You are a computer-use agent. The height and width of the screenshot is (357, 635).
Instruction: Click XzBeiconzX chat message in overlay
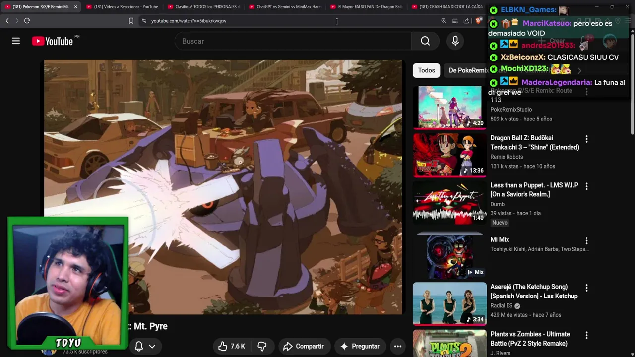(559, 57)
